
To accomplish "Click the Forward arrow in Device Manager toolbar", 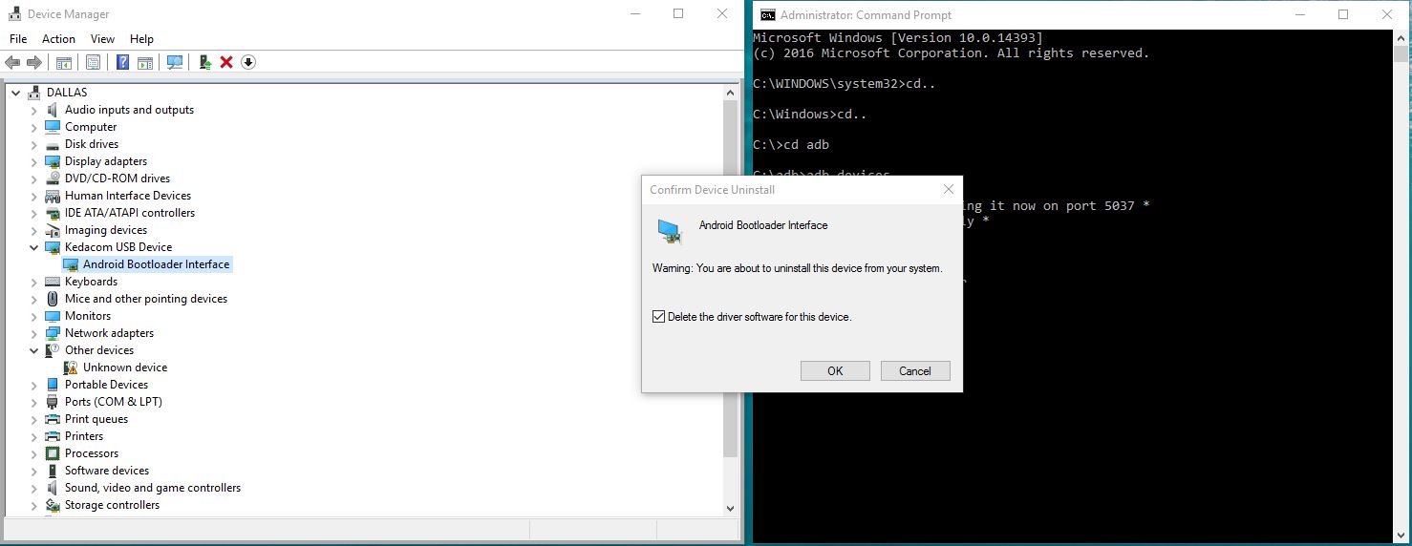I will click(x=34, y=62).
